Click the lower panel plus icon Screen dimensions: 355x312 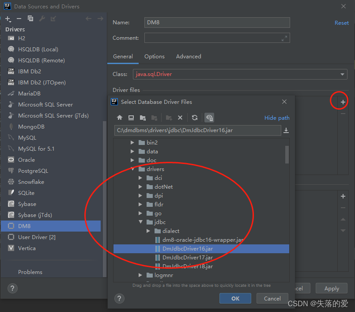pos(343,196)
